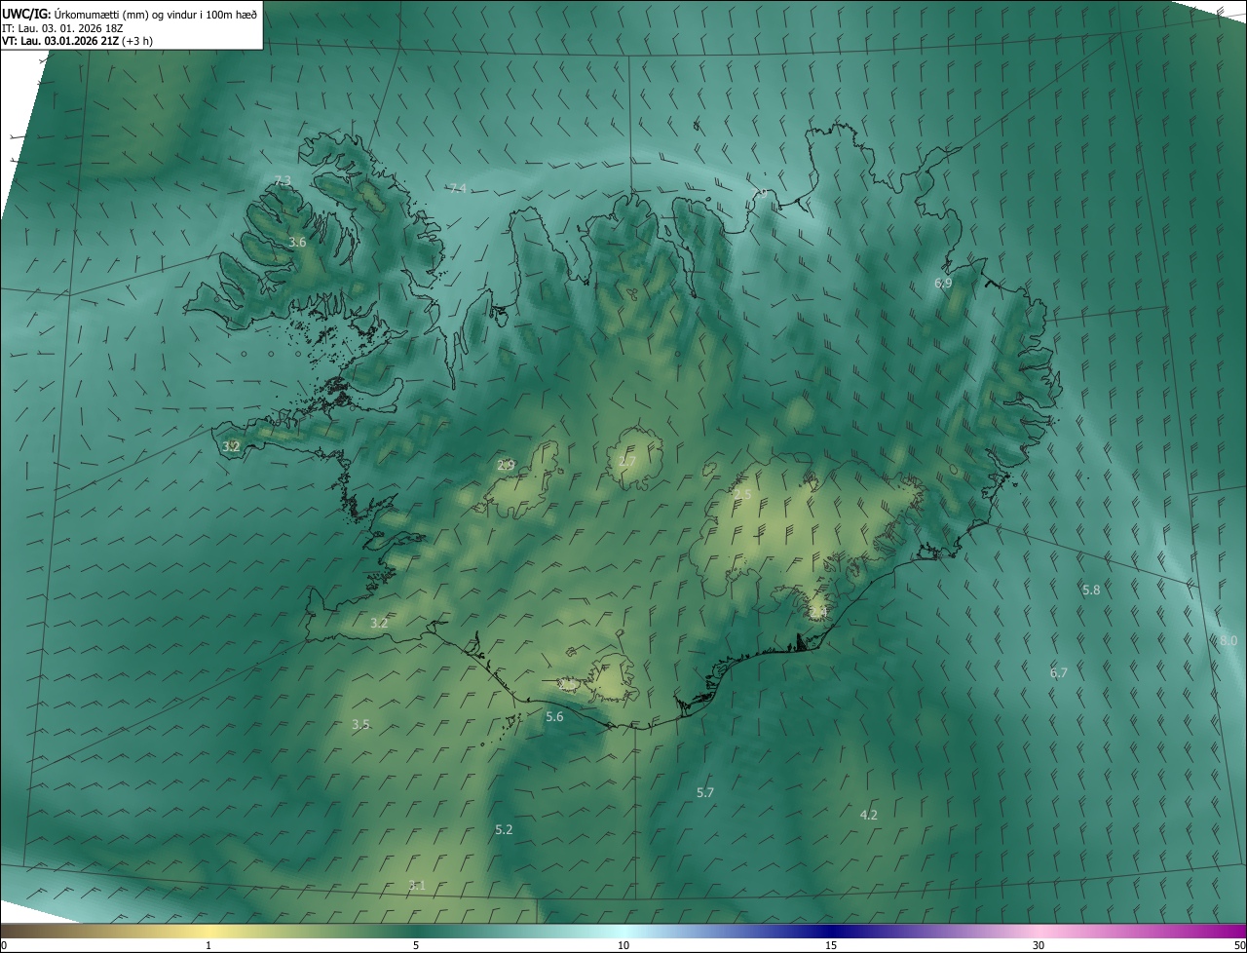
Task: Click the 2.7 value label on the glacier
Action: (x=626, y=461)
